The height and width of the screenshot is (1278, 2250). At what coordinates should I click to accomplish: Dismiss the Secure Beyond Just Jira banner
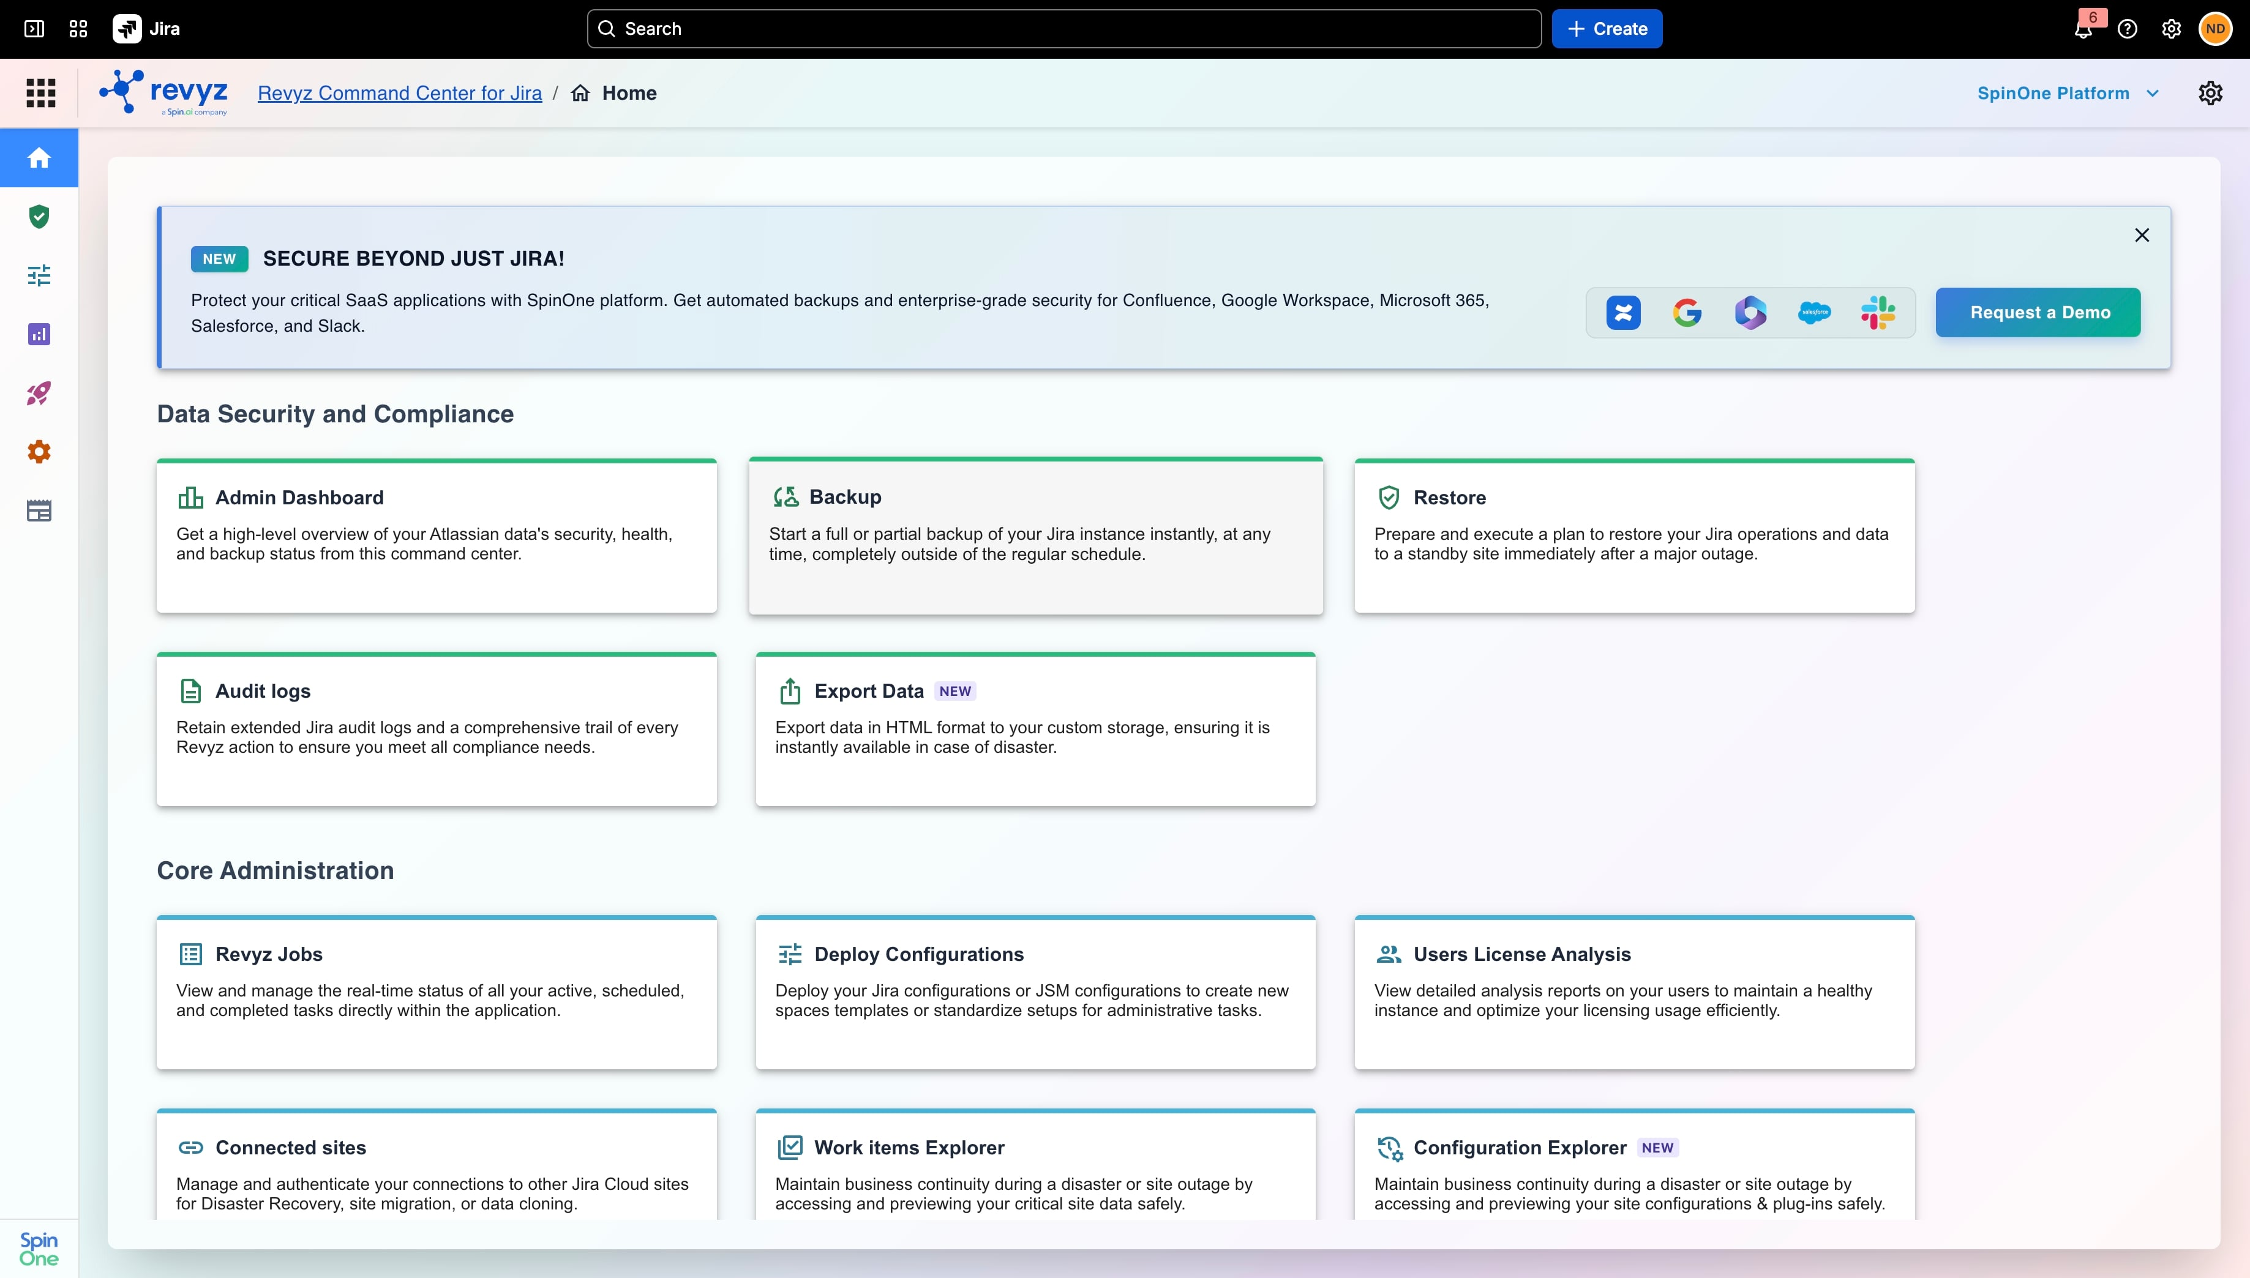point(2142,235)
